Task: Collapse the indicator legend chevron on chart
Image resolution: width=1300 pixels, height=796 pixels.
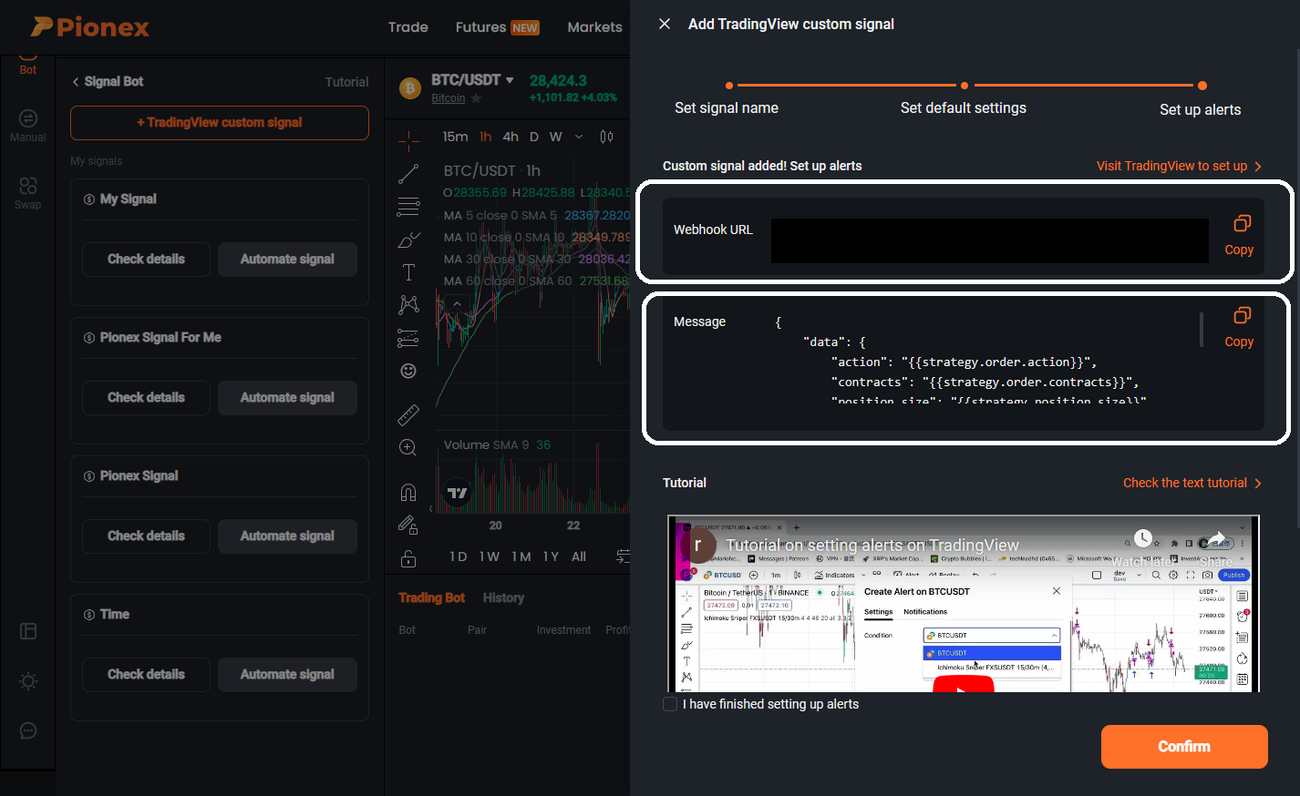Action: click(457, 303)
